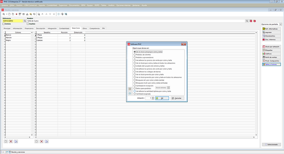The width and height of the screenshot is (284, 154).
Task: Open the Stock mínimo dropdown in dialog
Action: [168, 88]
